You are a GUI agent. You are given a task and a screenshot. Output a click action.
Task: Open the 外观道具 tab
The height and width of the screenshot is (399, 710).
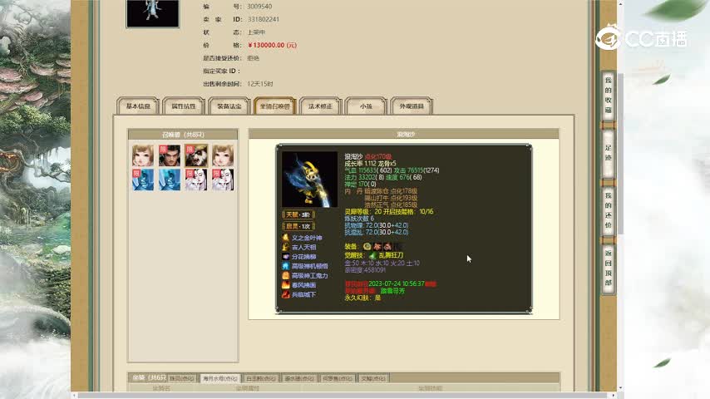pyautogui.click(x=412, y=106)
